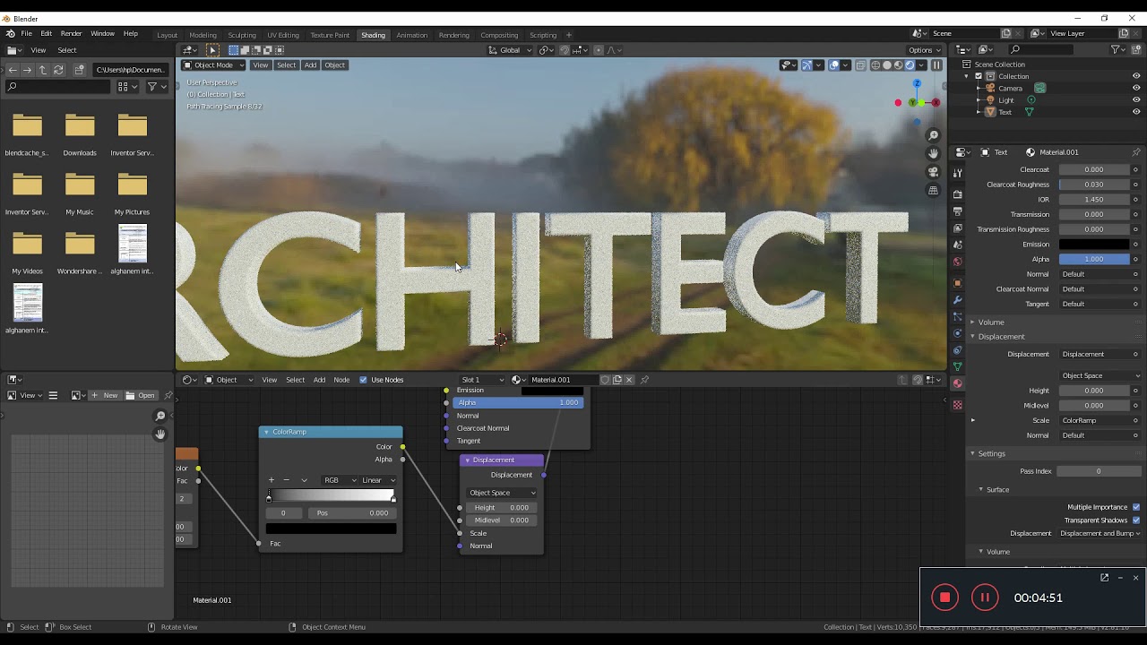Click New image button in image editor

106,395
